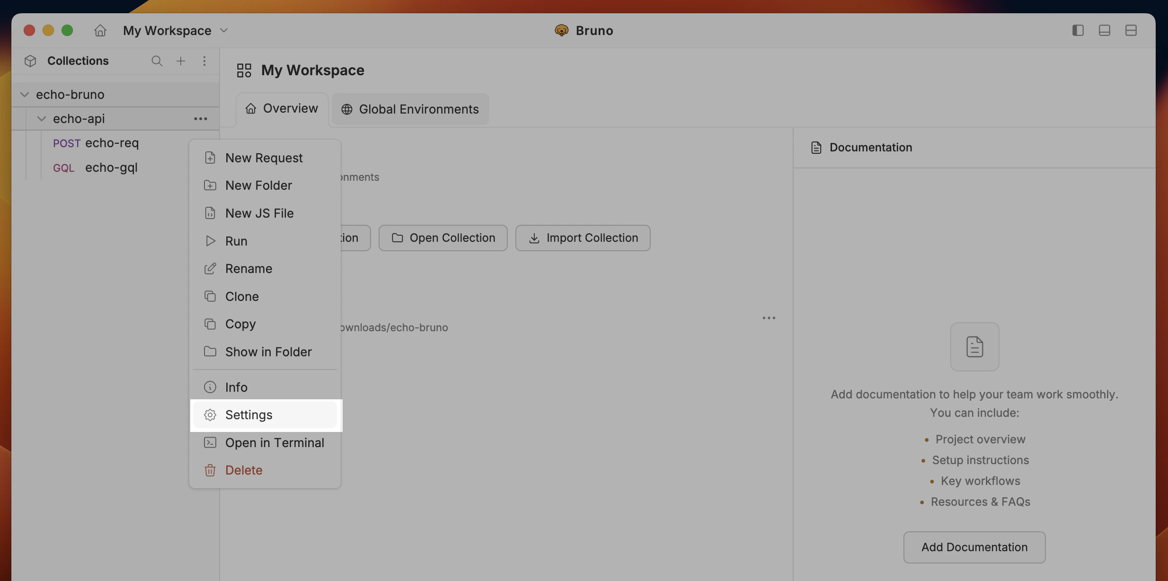Choose New Request from the context menu

pos(265,158)
